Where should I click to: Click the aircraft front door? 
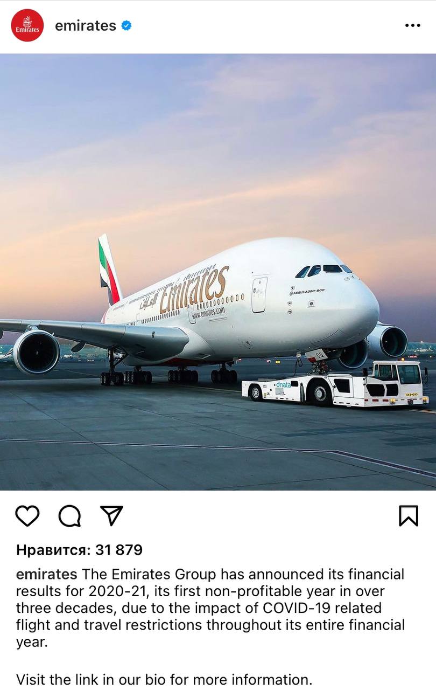pos(259,295)
